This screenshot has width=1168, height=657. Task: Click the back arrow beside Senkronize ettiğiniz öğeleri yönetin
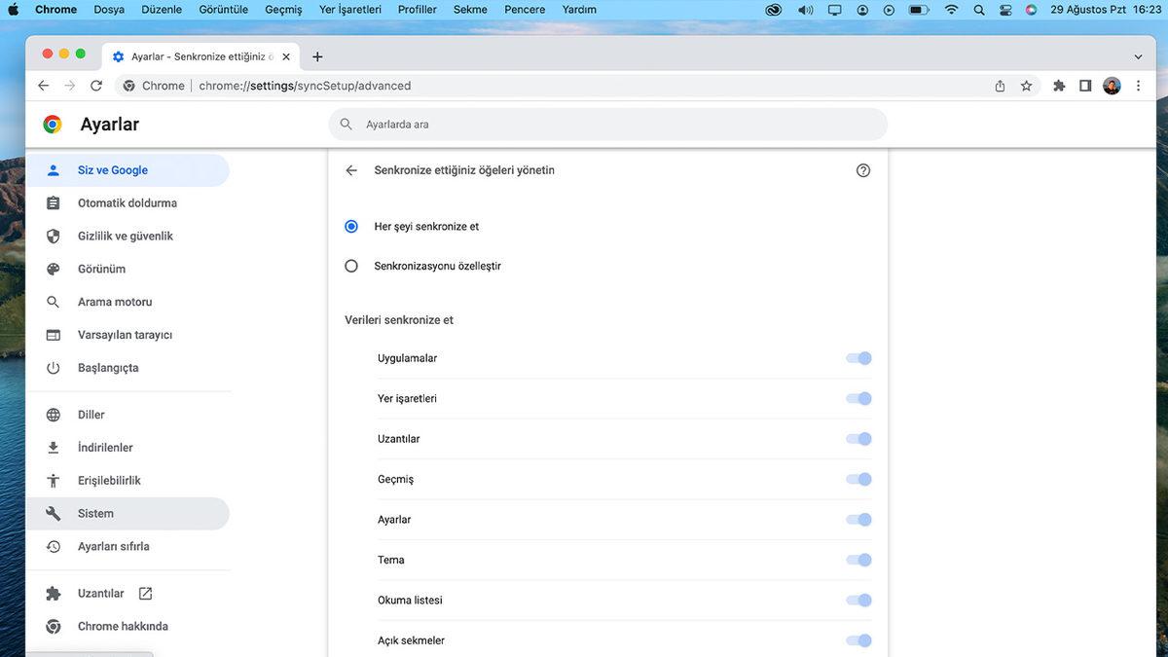(351, 170)
